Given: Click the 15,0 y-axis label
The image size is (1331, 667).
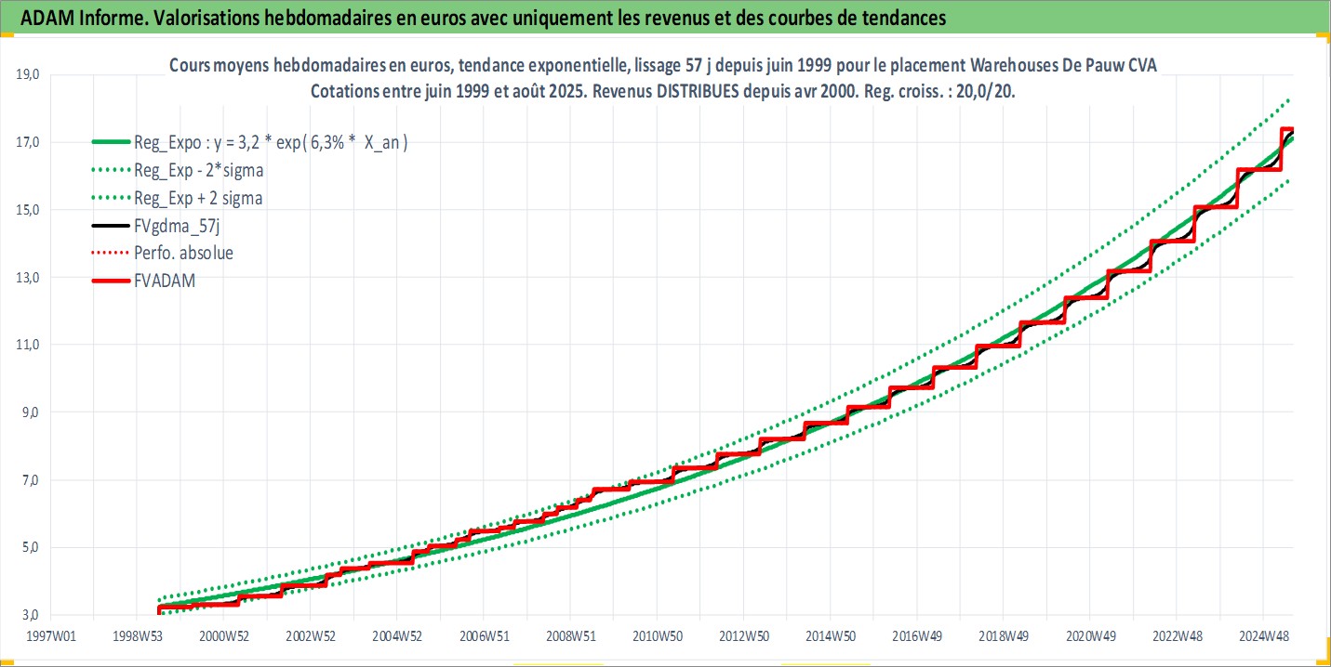Looking at the screenshot, I should tap(30, 210).
